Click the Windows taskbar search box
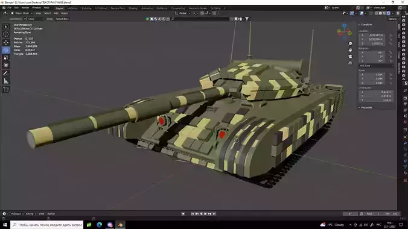 (x=47, y=225)
